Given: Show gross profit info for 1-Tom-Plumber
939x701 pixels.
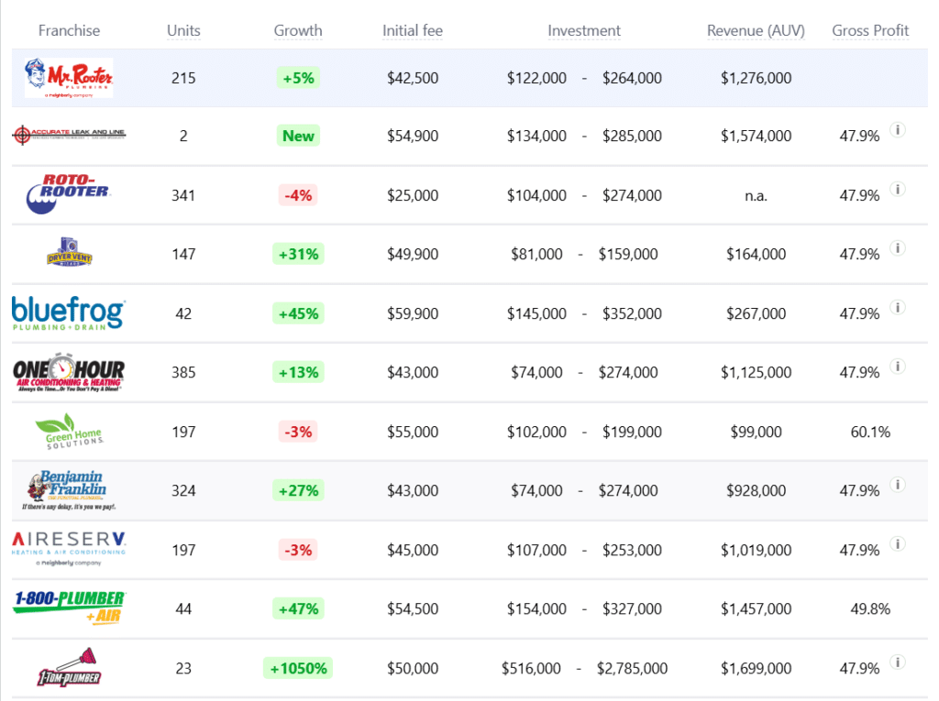Looking at the screenshot, I should coord(897,663).
